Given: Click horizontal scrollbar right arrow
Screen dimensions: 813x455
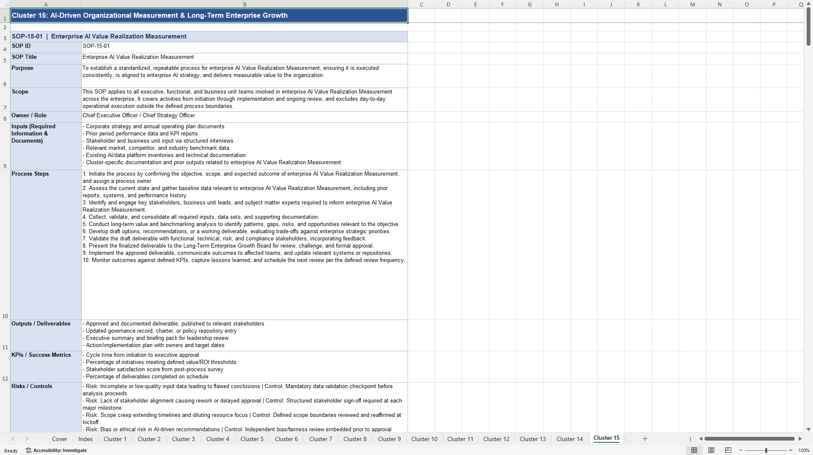Looking at the screenshot, I should [x=800, y=439].
